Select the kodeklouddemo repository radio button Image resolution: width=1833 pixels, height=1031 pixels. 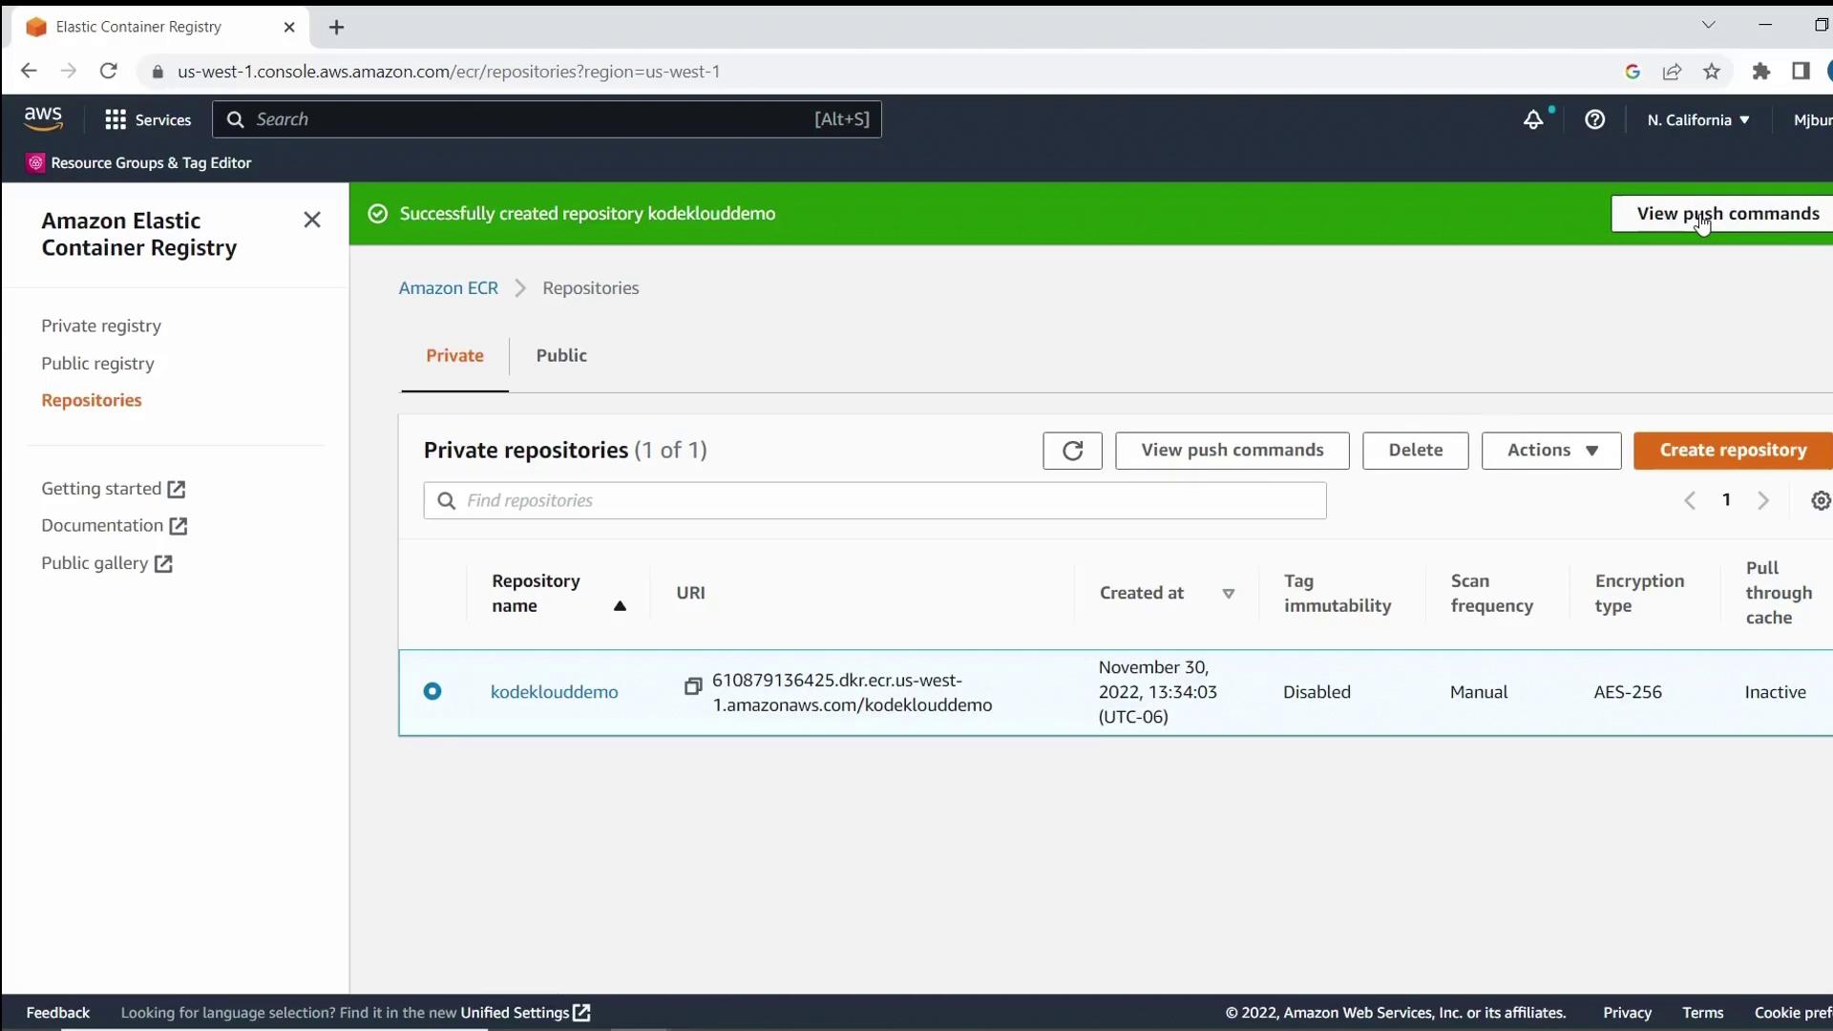pyautogui.click(x=432, y=691)
